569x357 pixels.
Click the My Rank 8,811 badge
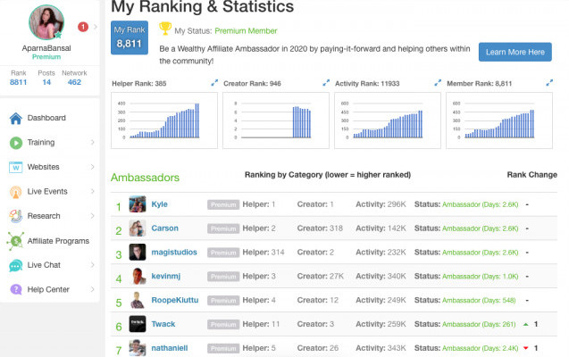point(130,37)
